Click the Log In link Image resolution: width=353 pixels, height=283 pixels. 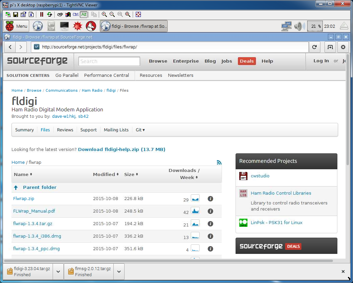point(321,61)
